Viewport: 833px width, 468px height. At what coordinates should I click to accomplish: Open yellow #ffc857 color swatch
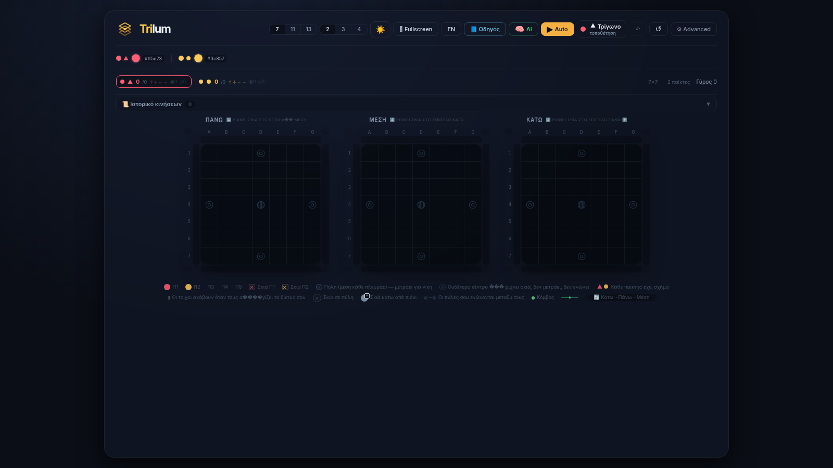click(x=198, y=58)
